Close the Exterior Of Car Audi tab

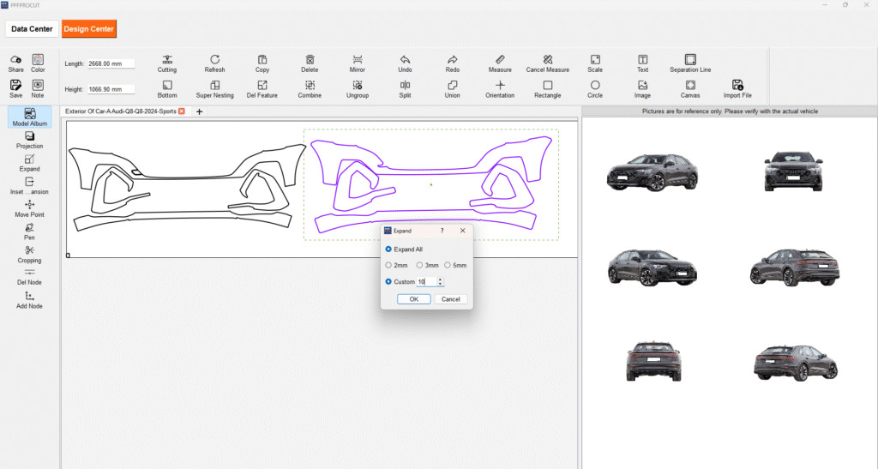(x=182, y=111)
